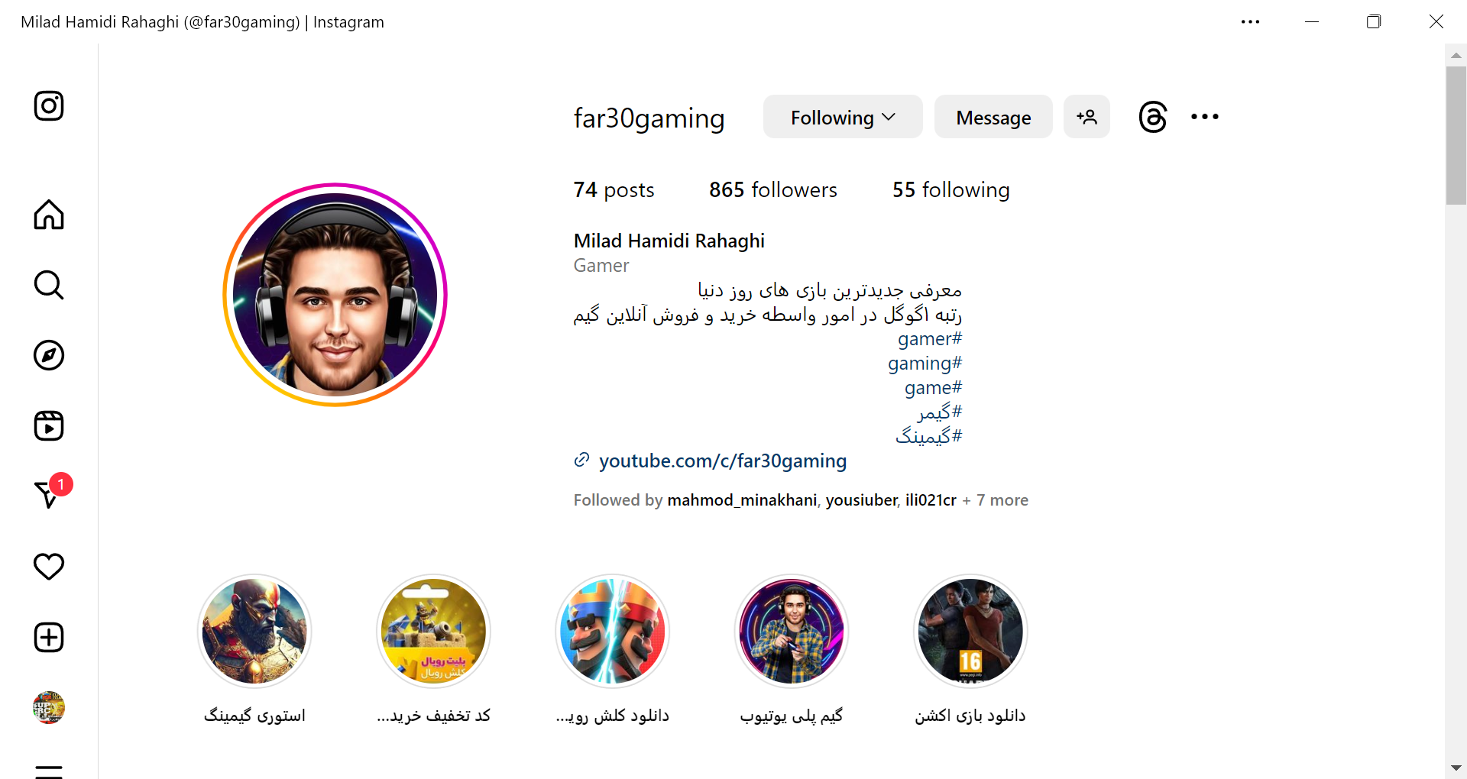Image resolution: width=1467 pixels, height=779 pixels.
Task: Open the God of War story highlight
Action: (254, 631)
